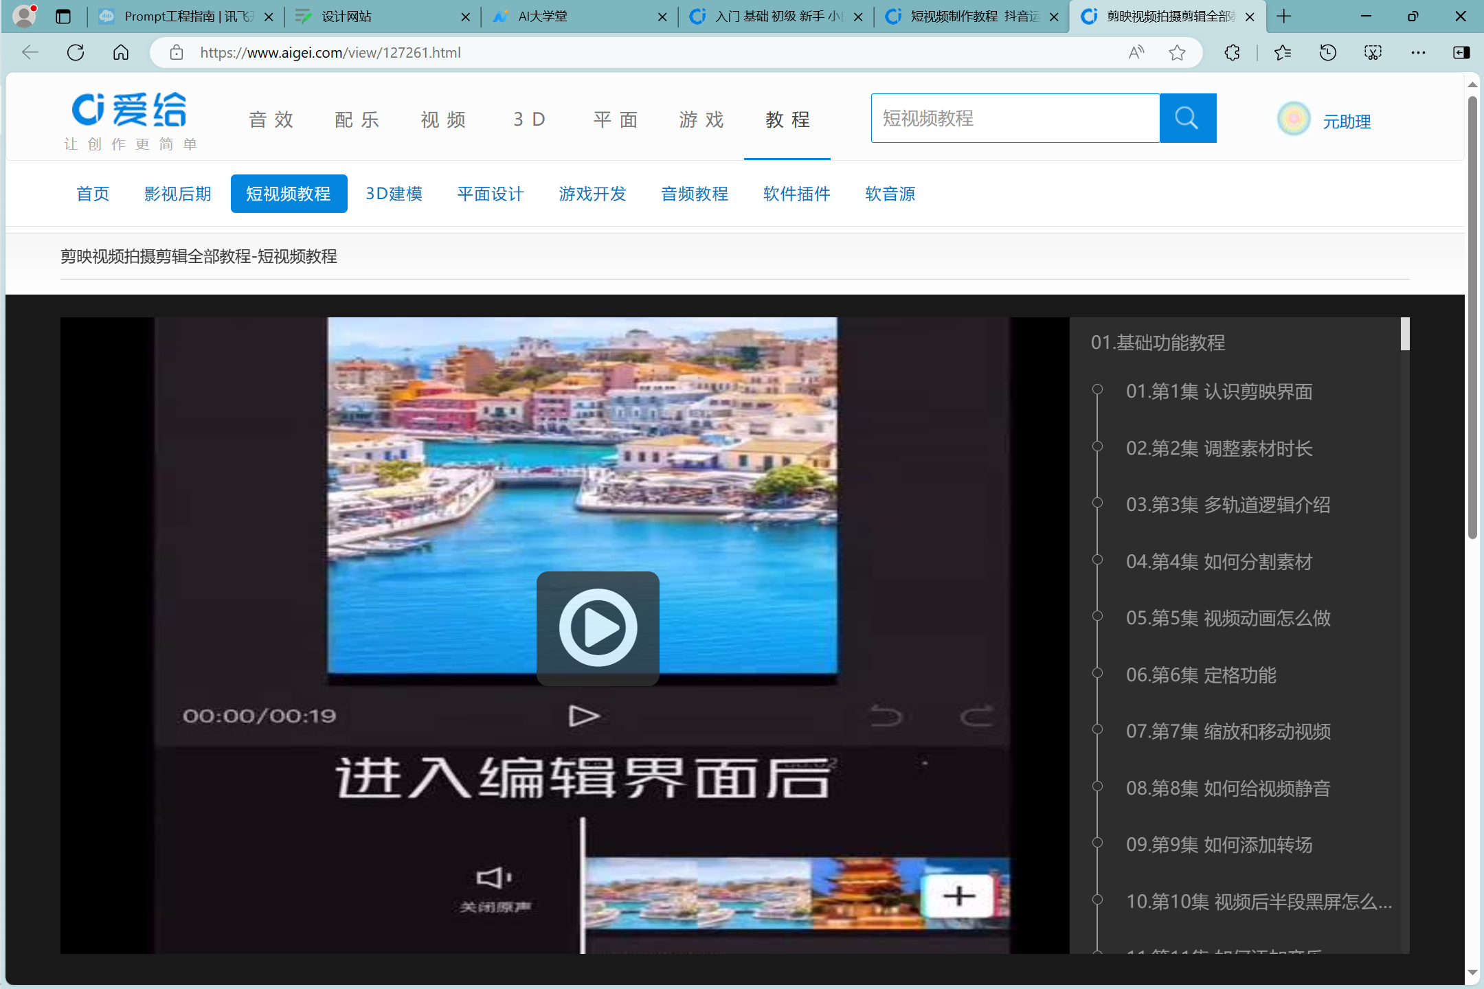
Task: Open 软音源 category
Action: [x=890, y=194]
